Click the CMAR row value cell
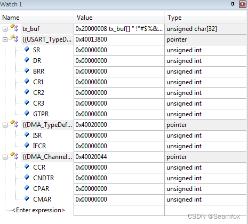Viewport: 248px width, 224px height. click(x=119, y=199)
